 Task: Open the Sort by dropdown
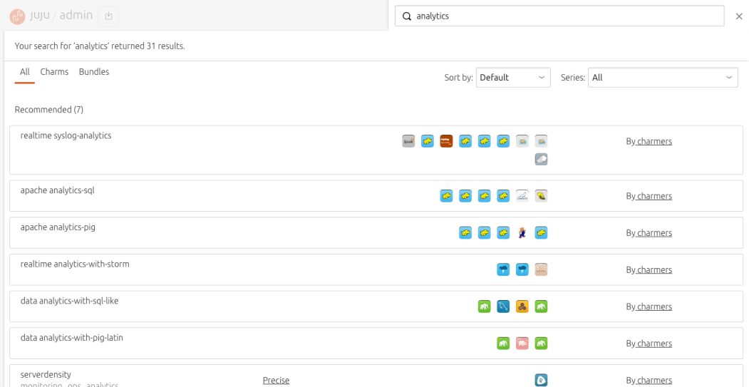point(513,78)
